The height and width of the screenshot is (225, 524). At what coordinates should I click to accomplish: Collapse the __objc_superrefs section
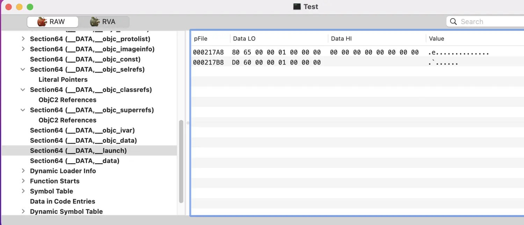tap(23, 110)
